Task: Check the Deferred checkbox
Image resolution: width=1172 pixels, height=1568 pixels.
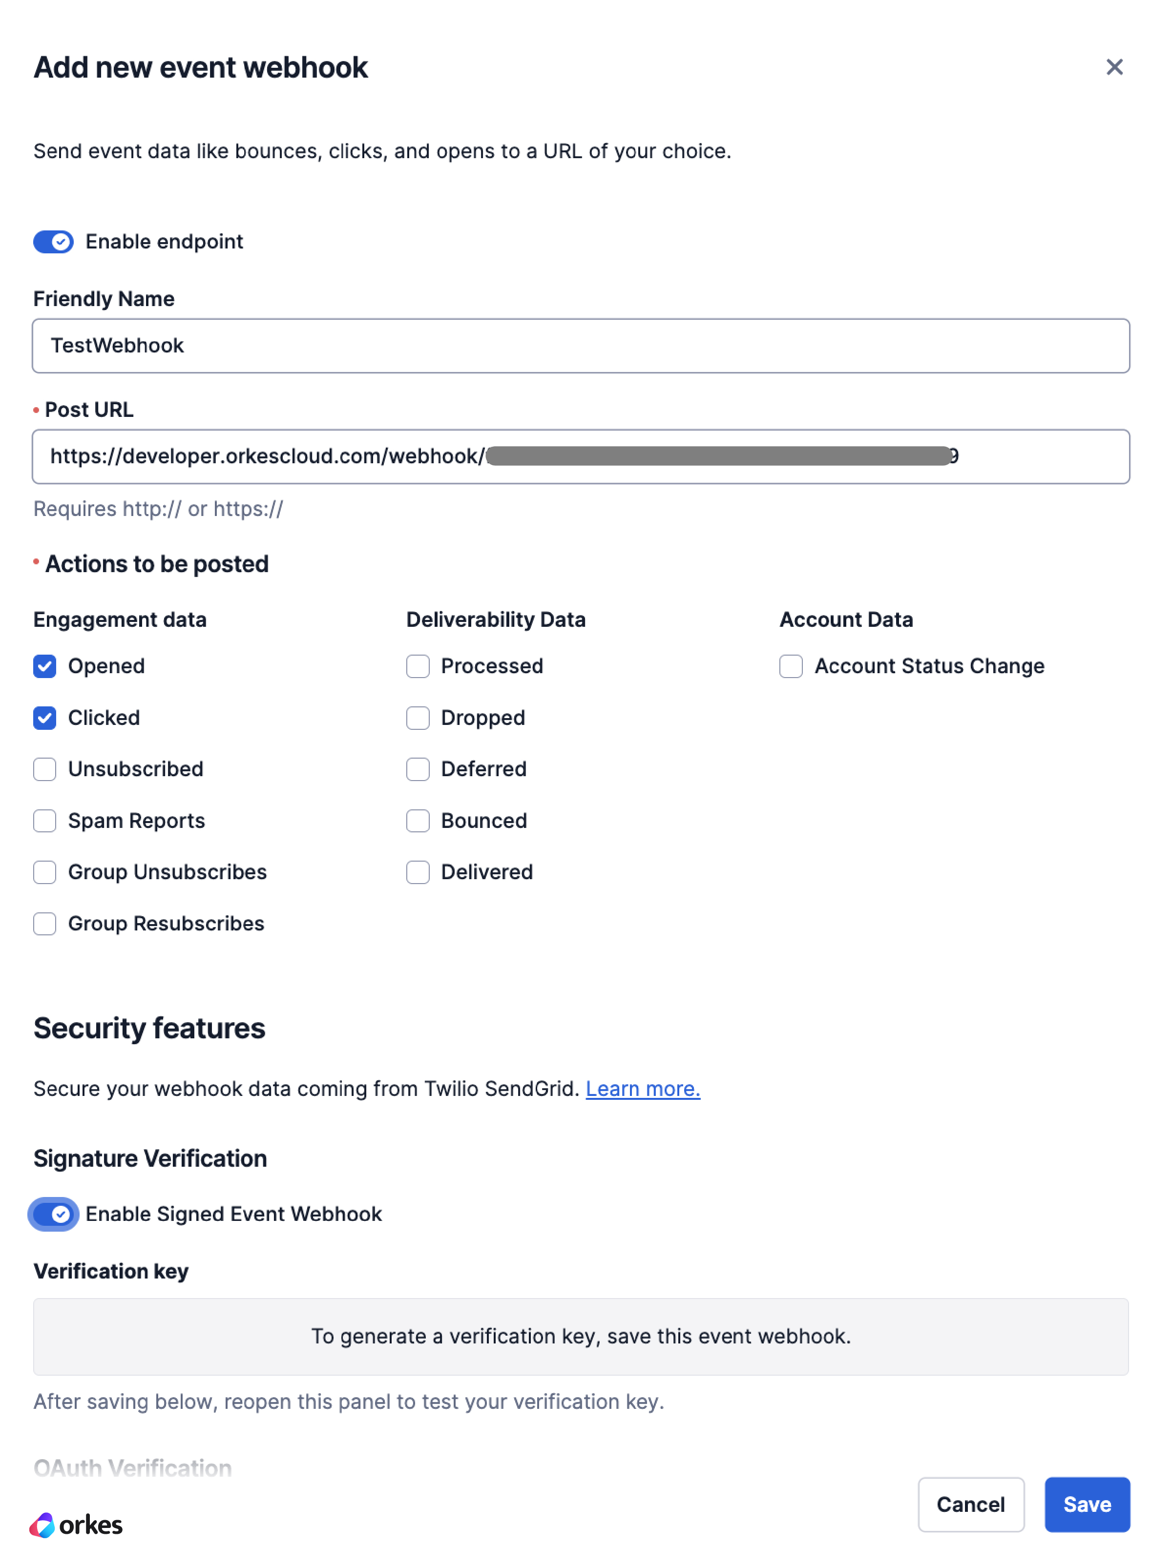Action: point(418,769)
